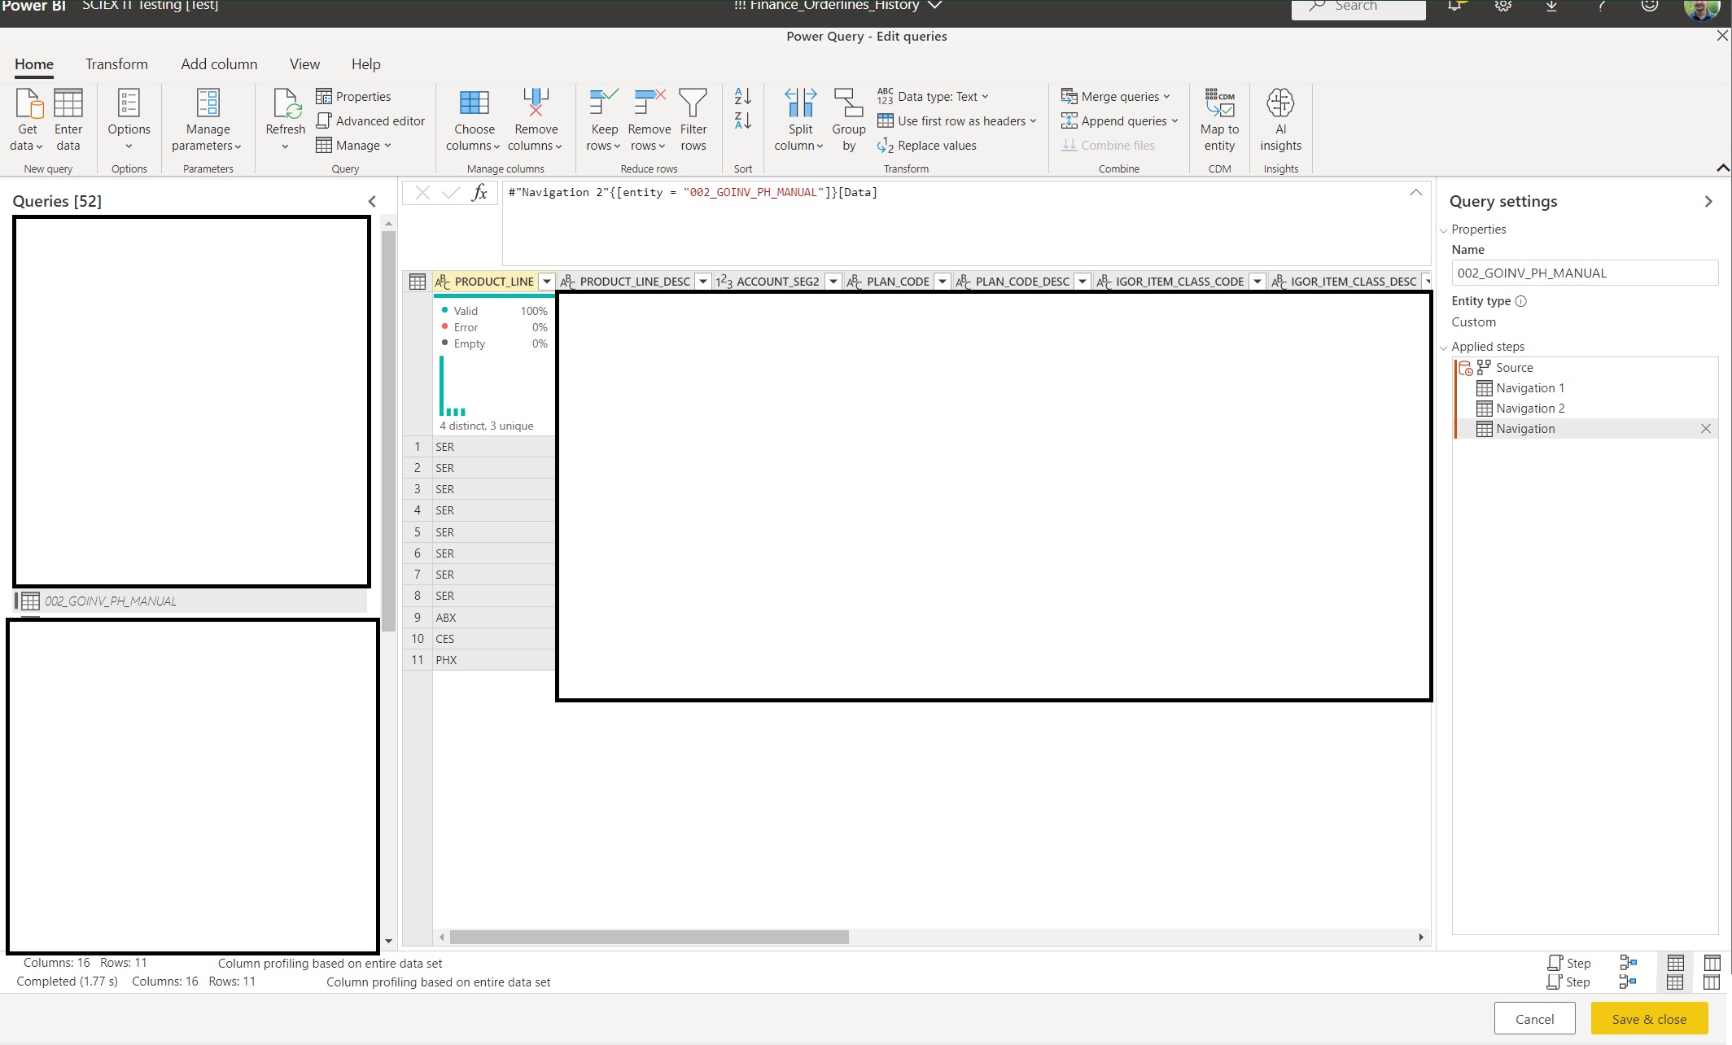Collapse the formula bar
Screen dimensions: 1732x1045
(1416, 193)
